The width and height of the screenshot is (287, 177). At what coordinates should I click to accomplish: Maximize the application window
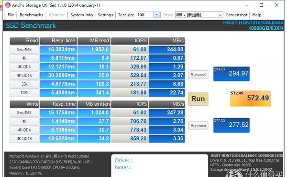click(261, 5)
